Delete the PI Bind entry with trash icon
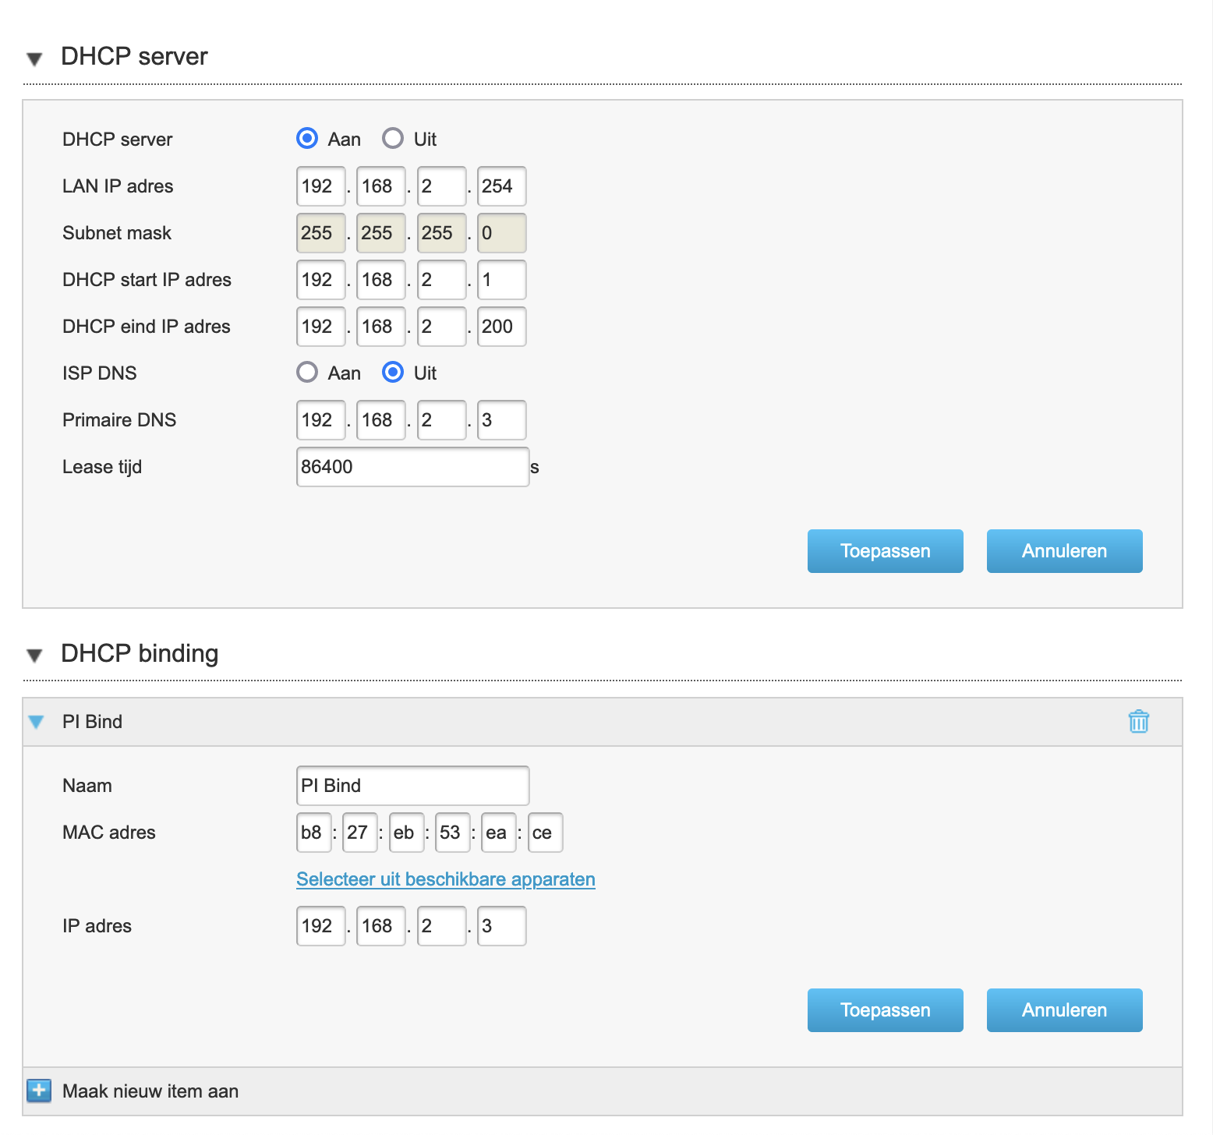 (1138, 722)
